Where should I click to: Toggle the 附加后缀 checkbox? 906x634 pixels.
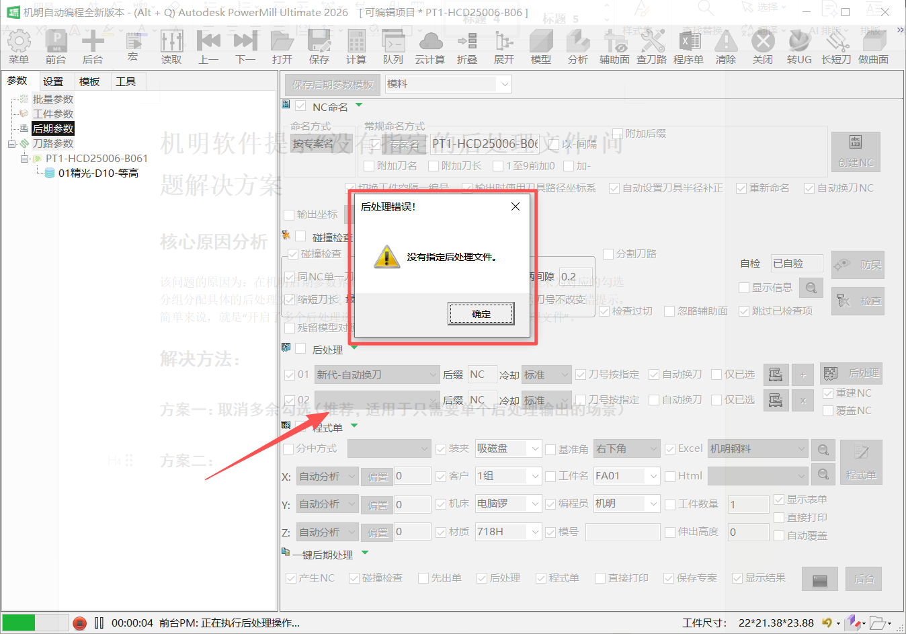click(618, 134)
